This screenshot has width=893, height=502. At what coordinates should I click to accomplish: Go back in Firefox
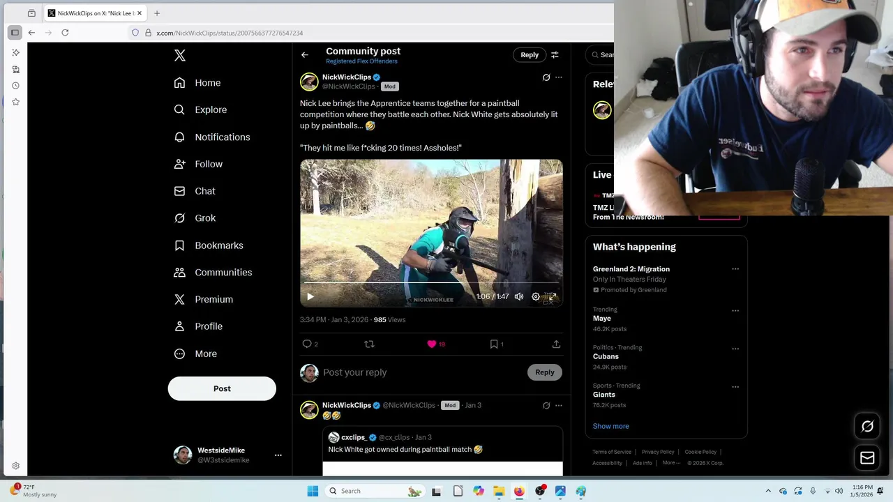[x=31, y=33]
